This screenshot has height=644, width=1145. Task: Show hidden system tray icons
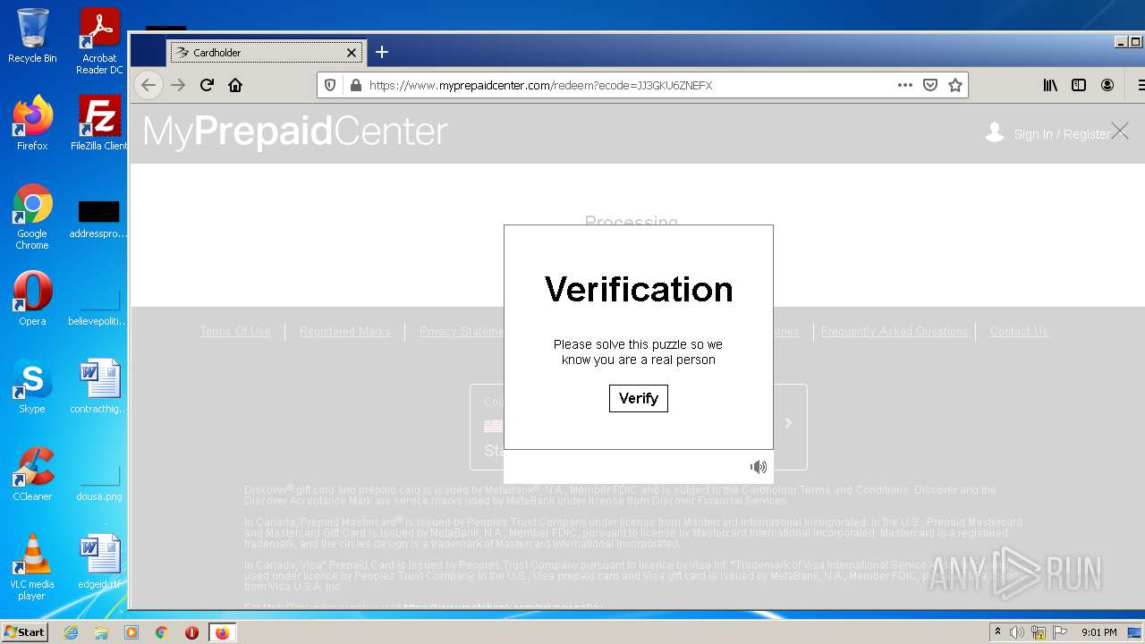click(x=997, y=632)
